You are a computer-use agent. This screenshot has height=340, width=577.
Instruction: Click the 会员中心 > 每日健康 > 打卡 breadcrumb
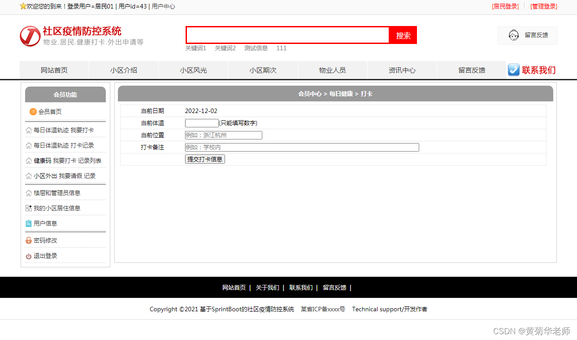pos(335,94)
